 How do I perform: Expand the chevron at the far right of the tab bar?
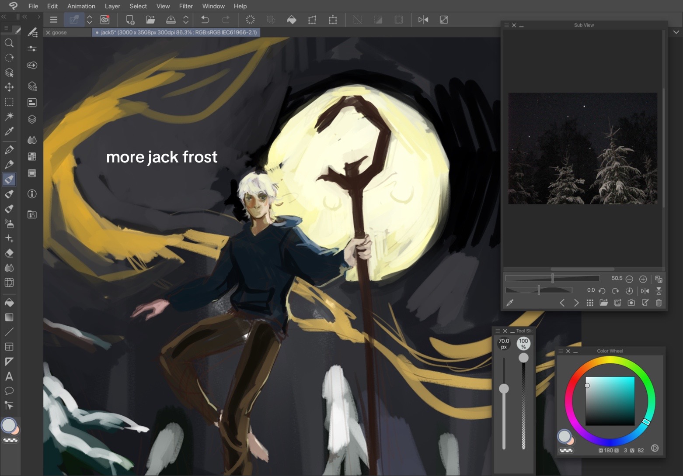[676, 32]
